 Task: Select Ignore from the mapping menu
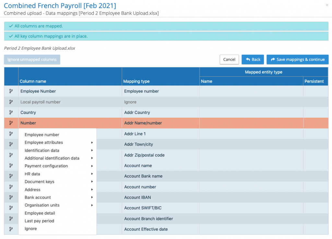pos(31,229)
